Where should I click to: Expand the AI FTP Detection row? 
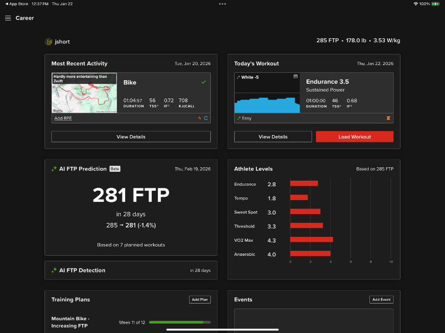131,270
